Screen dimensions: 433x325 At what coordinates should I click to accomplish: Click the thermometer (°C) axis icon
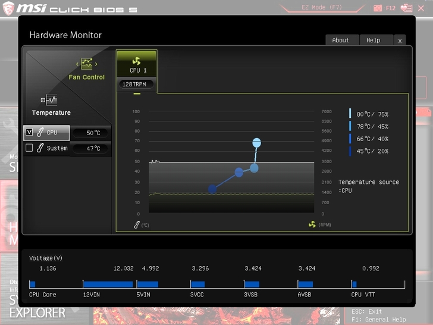(x=137, y=224)
